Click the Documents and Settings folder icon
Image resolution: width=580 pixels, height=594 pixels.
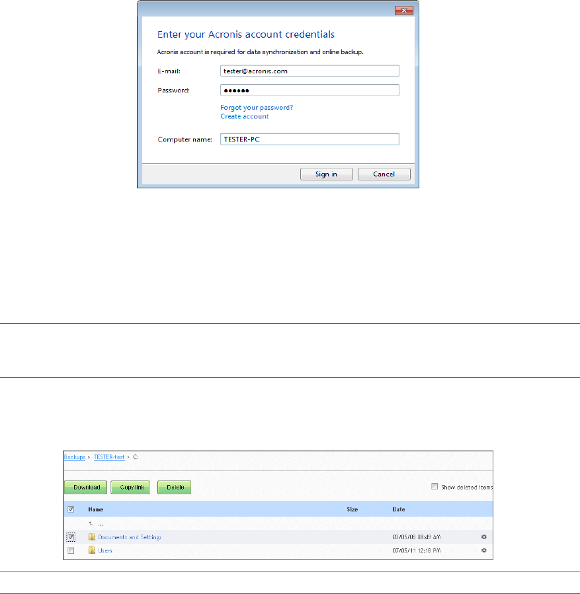pos(92,537)
